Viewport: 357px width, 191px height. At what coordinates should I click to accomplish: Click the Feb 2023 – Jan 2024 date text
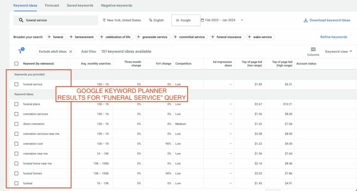click(x=220, y=20)
